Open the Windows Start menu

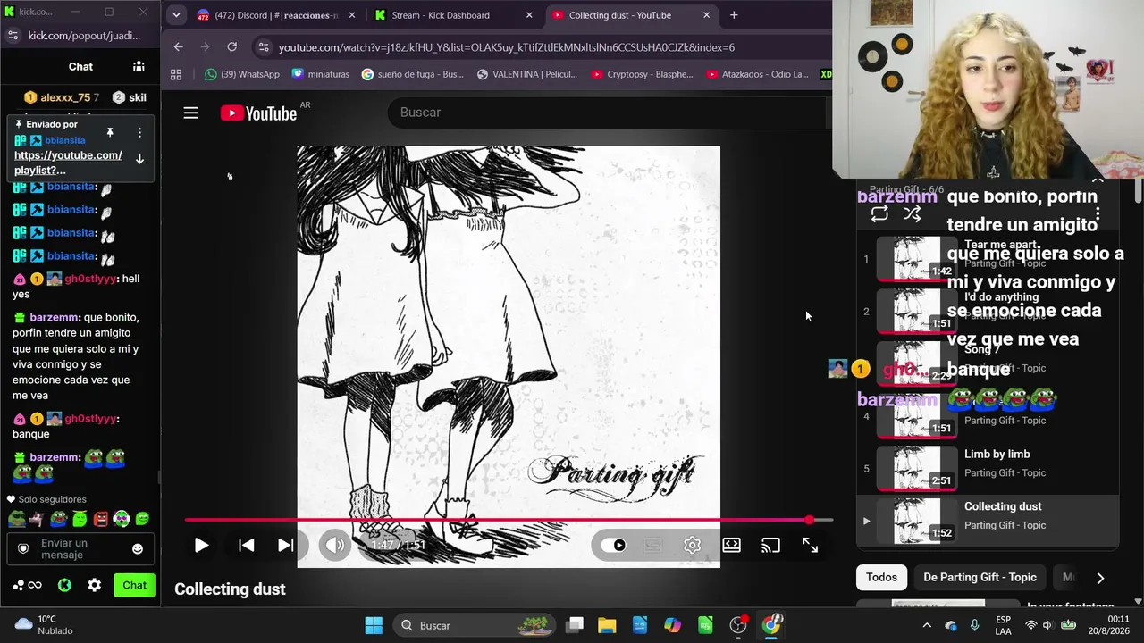click(x=374, y=625)
